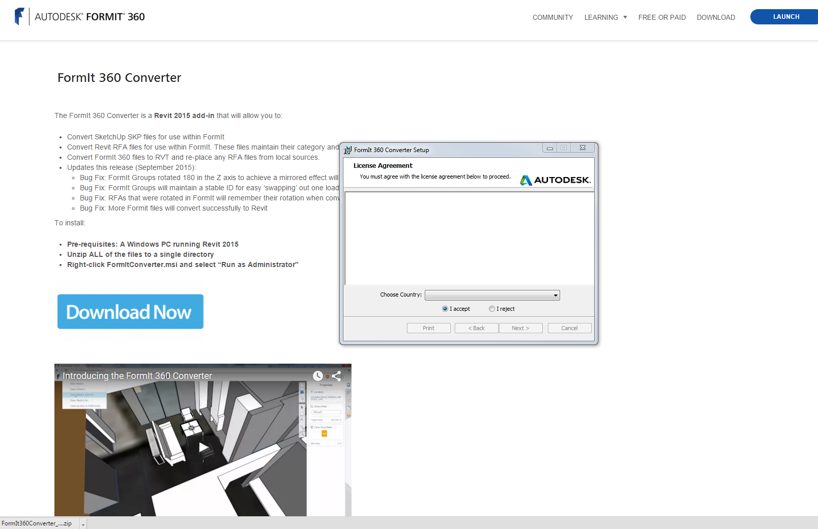Click the Autodesk logo in the Setup dialog
Image resolution: width=818 pixels, height=529 pixels.
[555, 180]
